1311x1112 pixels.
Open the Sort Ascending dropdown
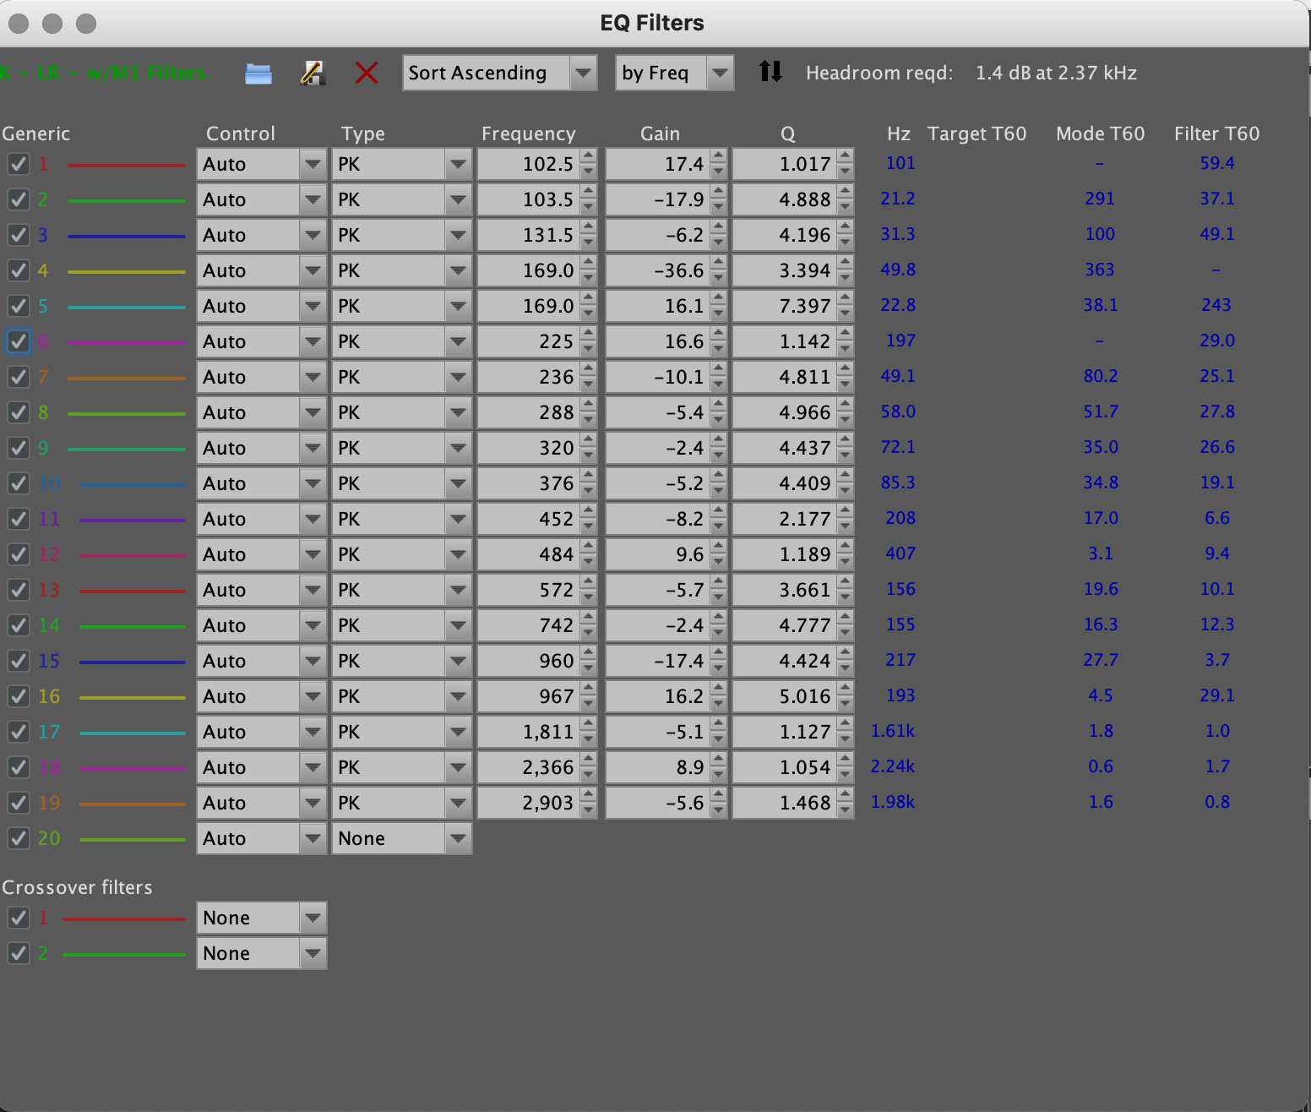(582, 73)
